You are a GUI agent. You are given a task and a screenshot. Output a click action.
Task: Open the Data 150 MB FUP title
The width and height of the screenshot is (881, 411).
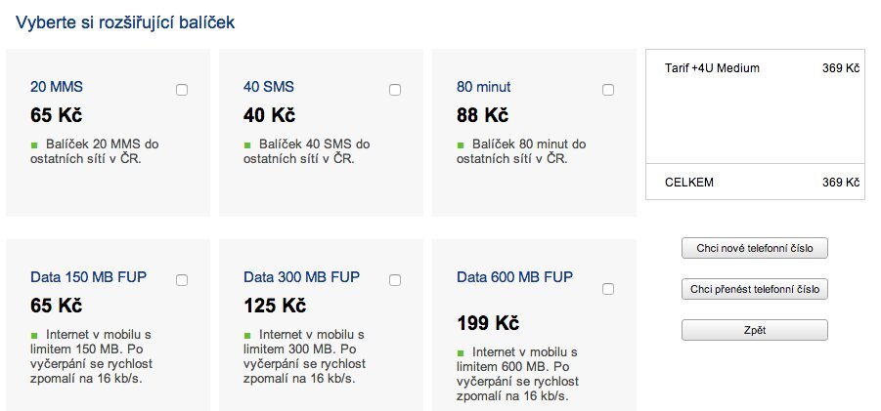coord(88,277)
